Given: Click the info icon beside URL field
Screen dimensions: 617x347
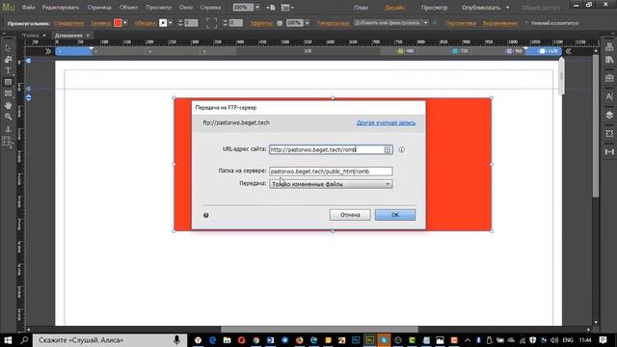Looking at the screenshot, I should pyautogui.click(x=401, y=149).
